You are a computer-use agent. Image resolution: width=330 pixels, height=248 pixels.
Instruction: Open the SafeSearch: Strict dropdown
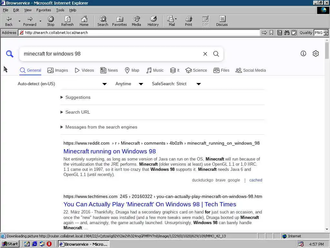pos(176,84)
